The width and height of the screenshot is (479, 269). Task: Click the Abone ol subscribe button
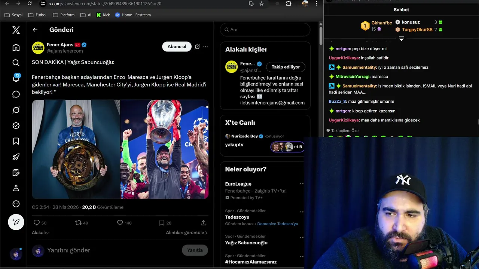coord(177,47)
